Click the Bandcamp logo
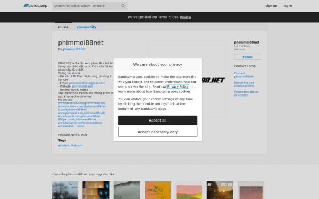 pyautogui.click(x=36, y=6)
